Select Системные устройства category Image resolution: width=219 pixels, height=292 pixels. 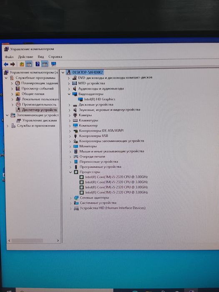click(98, 203)
